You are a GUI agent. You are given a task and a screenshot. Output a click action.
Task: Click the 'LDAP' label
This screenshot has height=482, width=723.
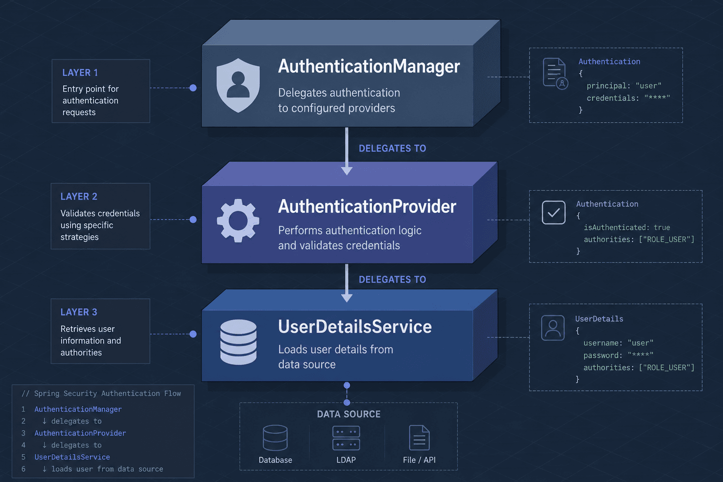[x=346, y=460]
